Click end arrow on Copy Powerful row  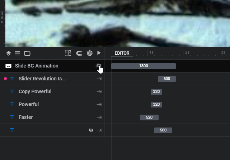pos(99,92)
